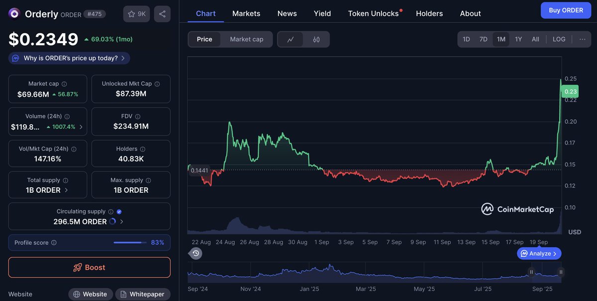Click the info icon beside Vol/Mkt Cap (24h)
The image size is (597, 301).
[74, 149]
